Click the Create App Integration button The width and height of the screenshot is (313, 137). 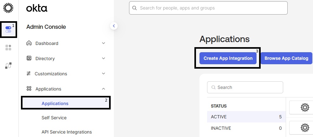(x=228, y=58)
